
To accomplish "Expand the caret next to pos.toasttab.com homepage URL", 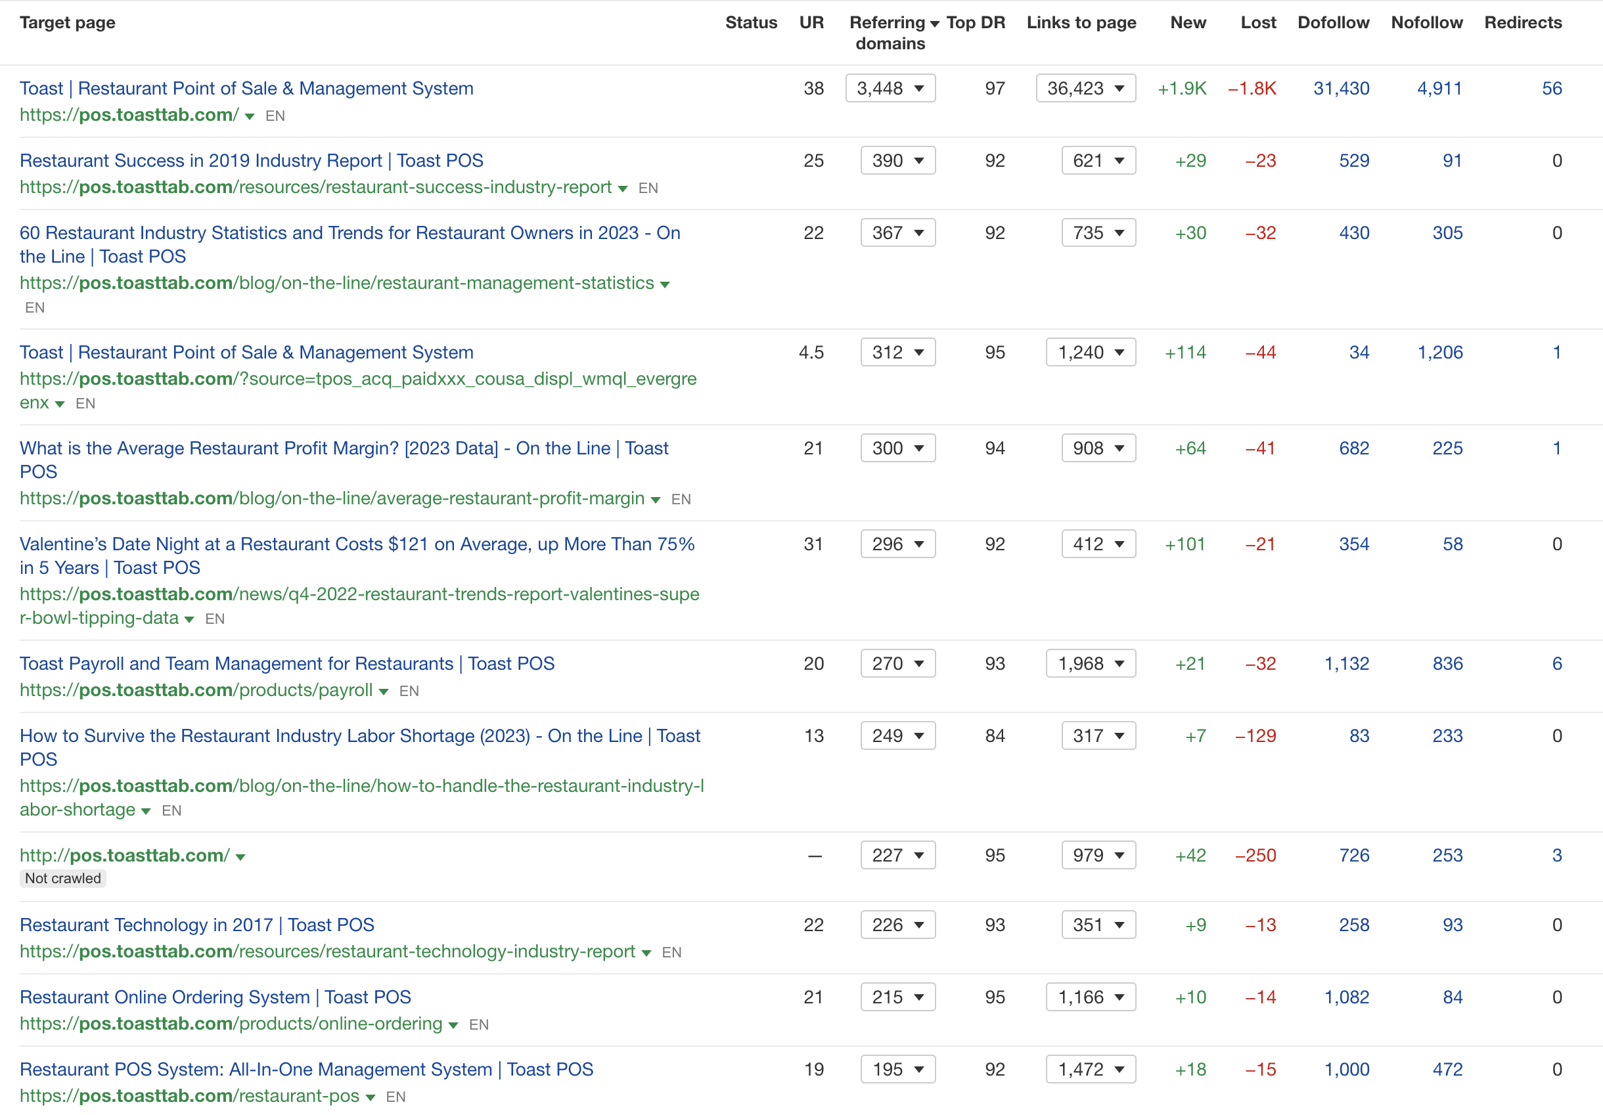I will [249, 116].
